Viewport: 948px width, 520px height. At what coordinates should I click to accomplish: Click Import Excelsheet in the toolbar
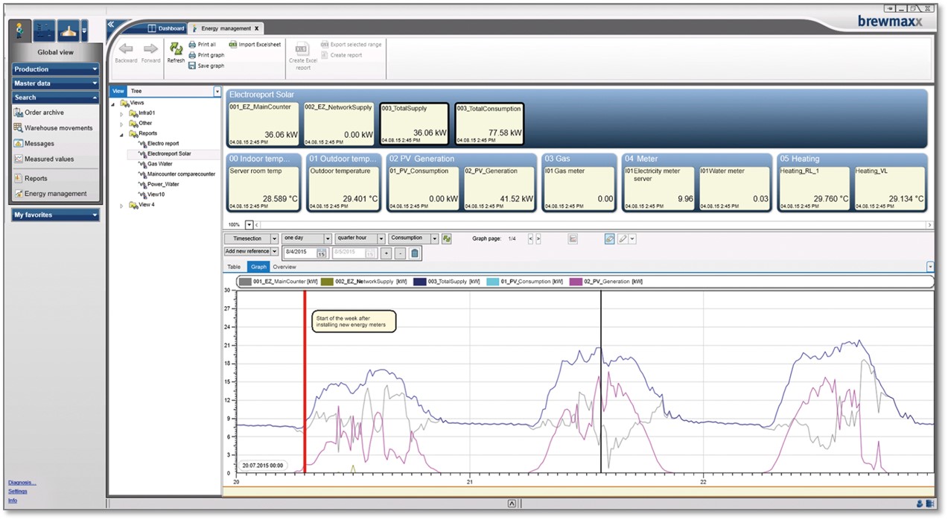[255, 45]
